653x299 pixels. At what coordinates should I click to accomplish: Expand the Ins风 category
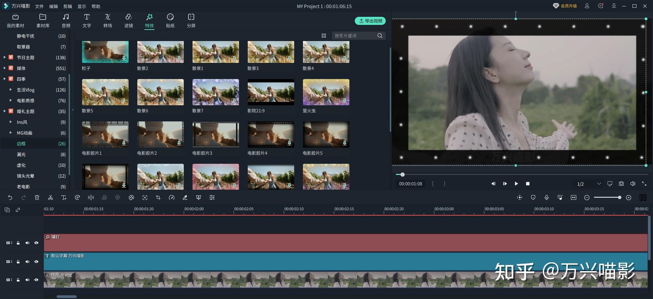pyautogui.click(x=11, y=122)
